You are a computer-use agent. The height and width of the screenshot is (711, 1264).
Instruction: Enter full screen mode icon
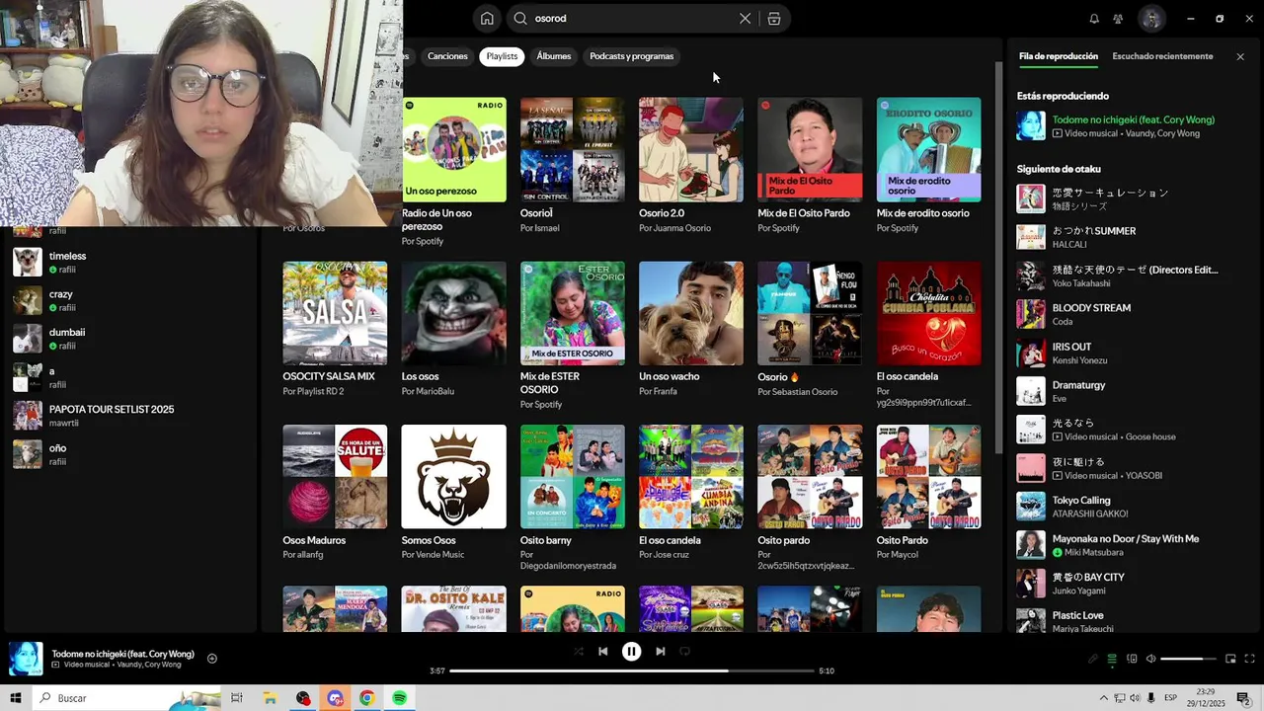tap(1249, 659)
